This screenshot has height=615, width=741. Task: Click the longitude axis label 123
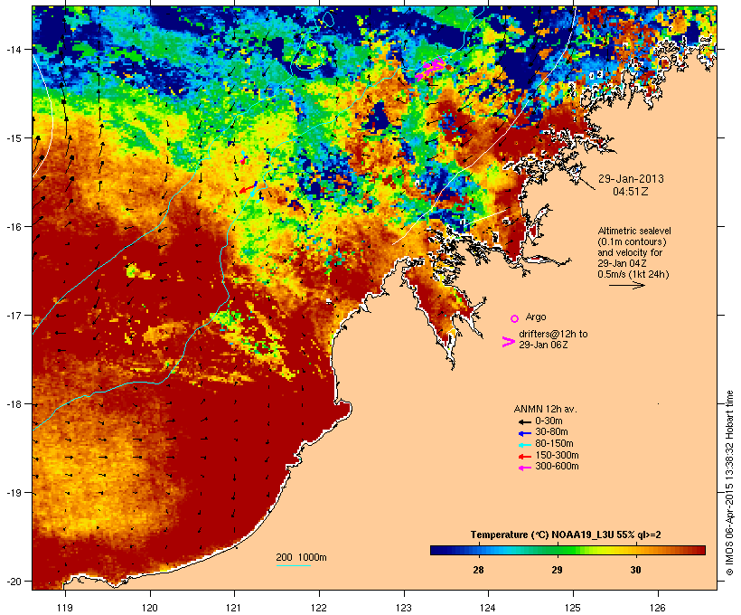pos(404,608)
